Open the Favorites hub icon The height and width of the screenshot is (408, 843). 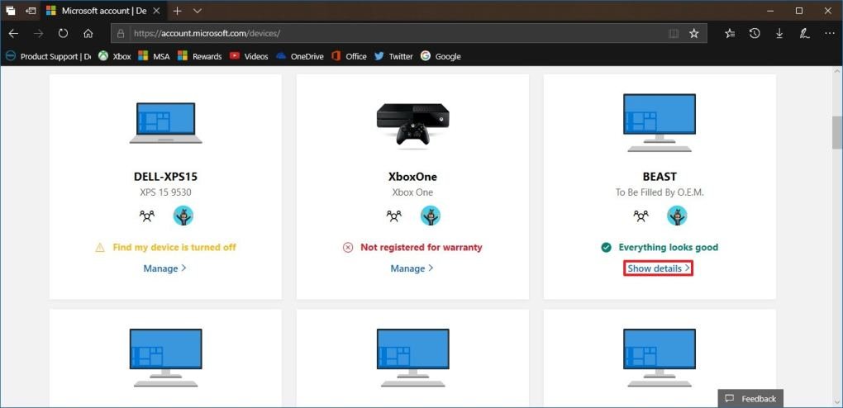pyautogui.click(x=730, y=34)
